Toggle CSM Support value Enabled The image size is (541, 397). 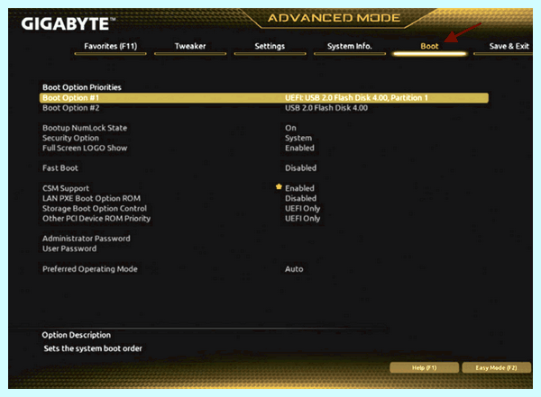click(x=299, y=188)
